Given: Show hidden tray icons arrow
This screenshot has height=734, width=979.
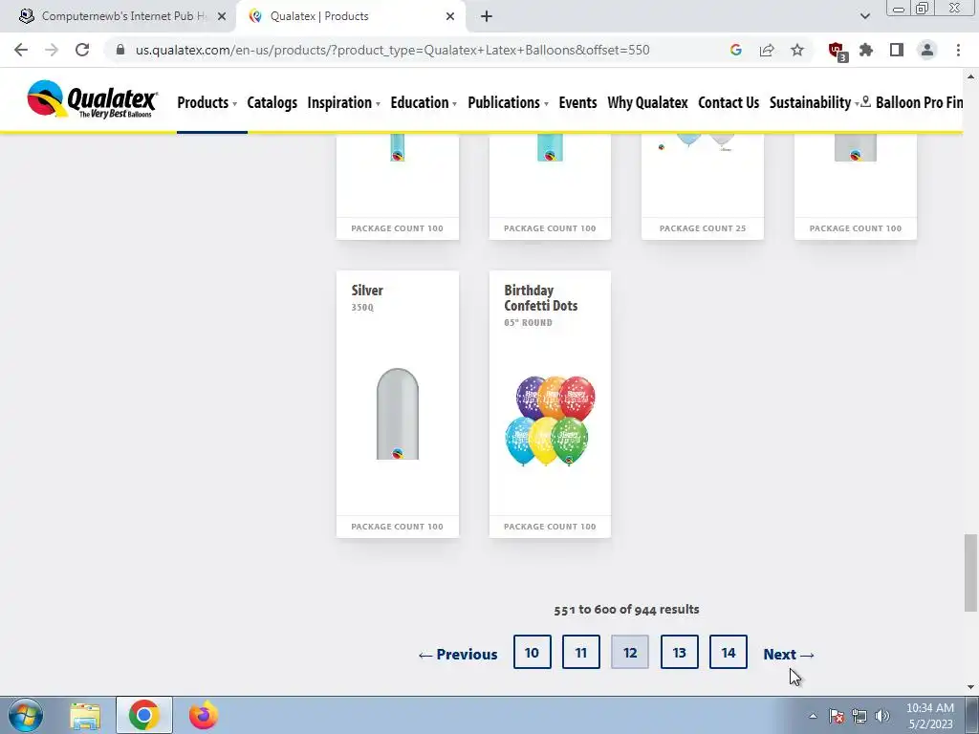Looking at the screenshot, I should (813, 716).
